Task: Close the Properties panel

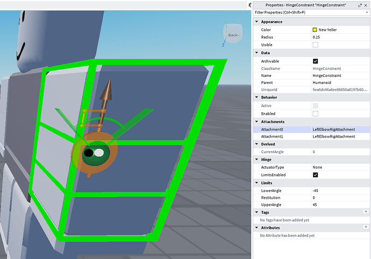Action: (x=366, y=5)
